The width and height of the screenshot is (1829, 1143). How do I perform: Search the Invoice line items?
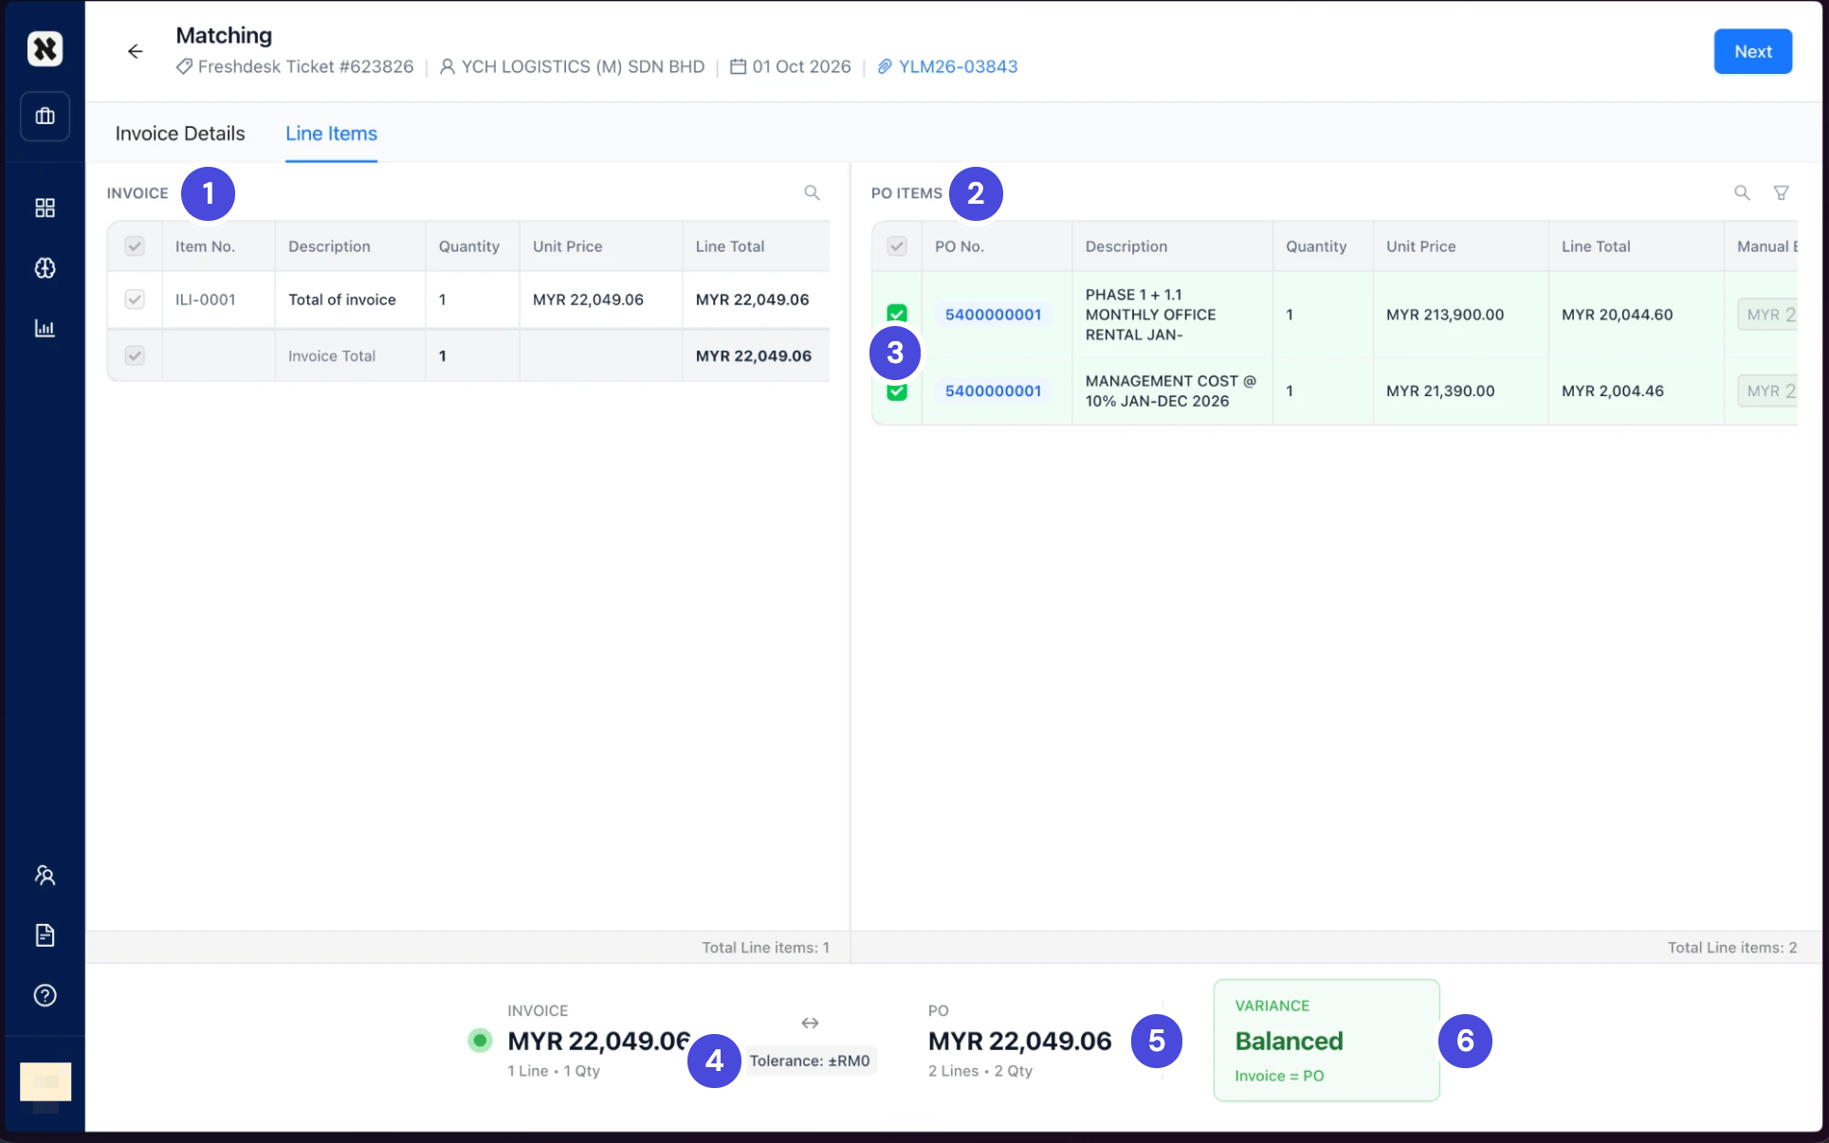point(812,192)
